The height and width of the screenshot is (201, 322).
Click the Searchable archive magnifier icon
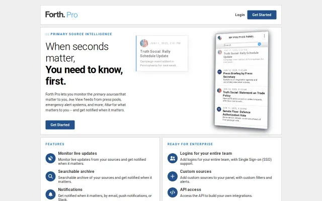(50, 176)
